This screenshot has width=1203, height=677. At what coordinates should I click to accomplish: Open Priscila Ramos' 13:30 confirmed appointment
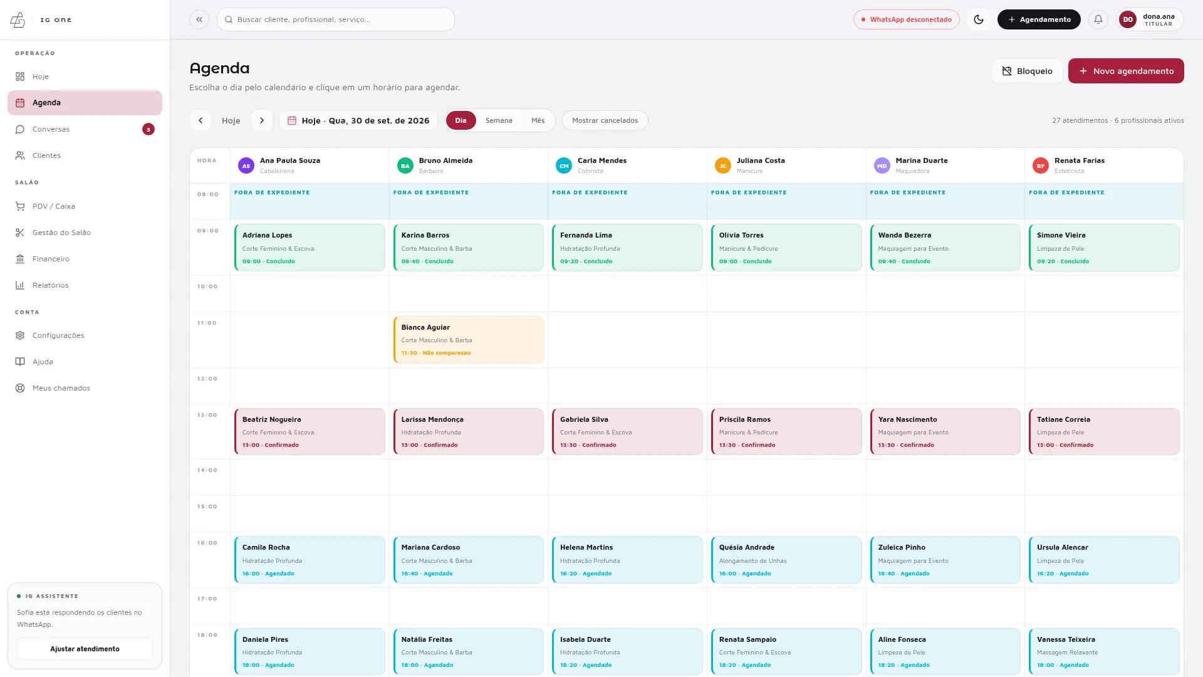coord(786,432)
